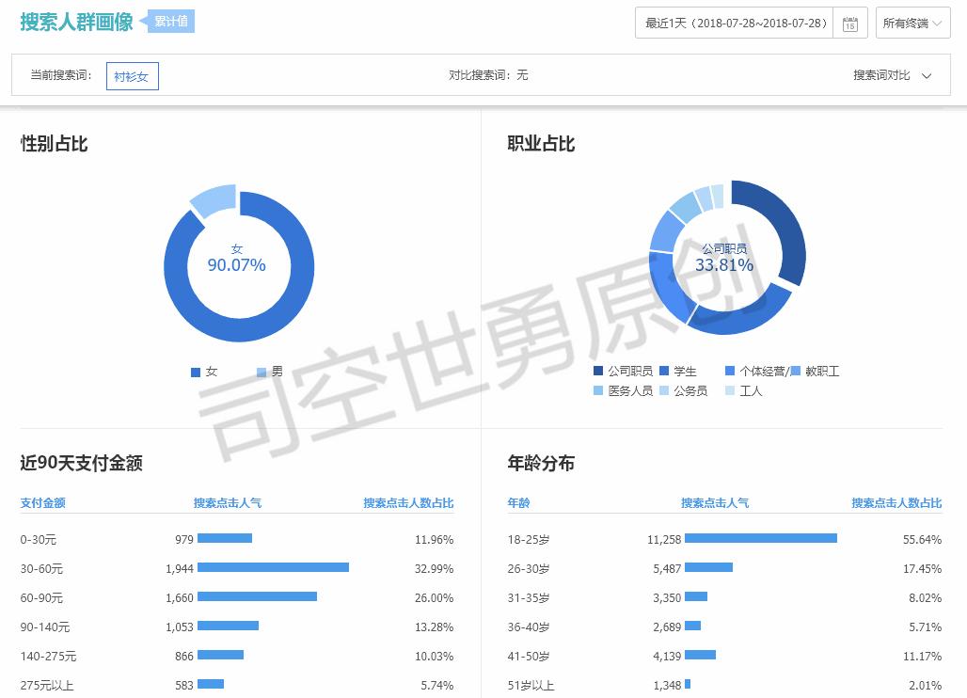Toggle the 个体经营 series in occupation legend
967x698 pixels.
pyautogui.click(x=729, y=371)
